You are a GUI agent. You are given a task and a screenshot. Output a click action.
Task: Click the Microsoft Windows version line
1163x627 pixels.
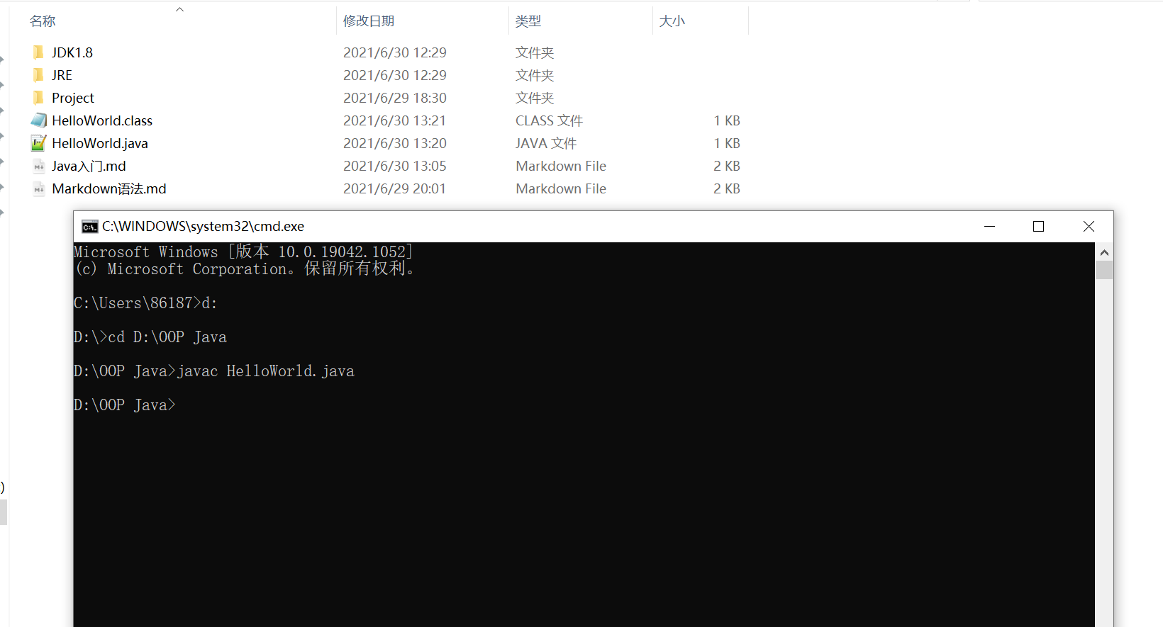pos(243,252)
